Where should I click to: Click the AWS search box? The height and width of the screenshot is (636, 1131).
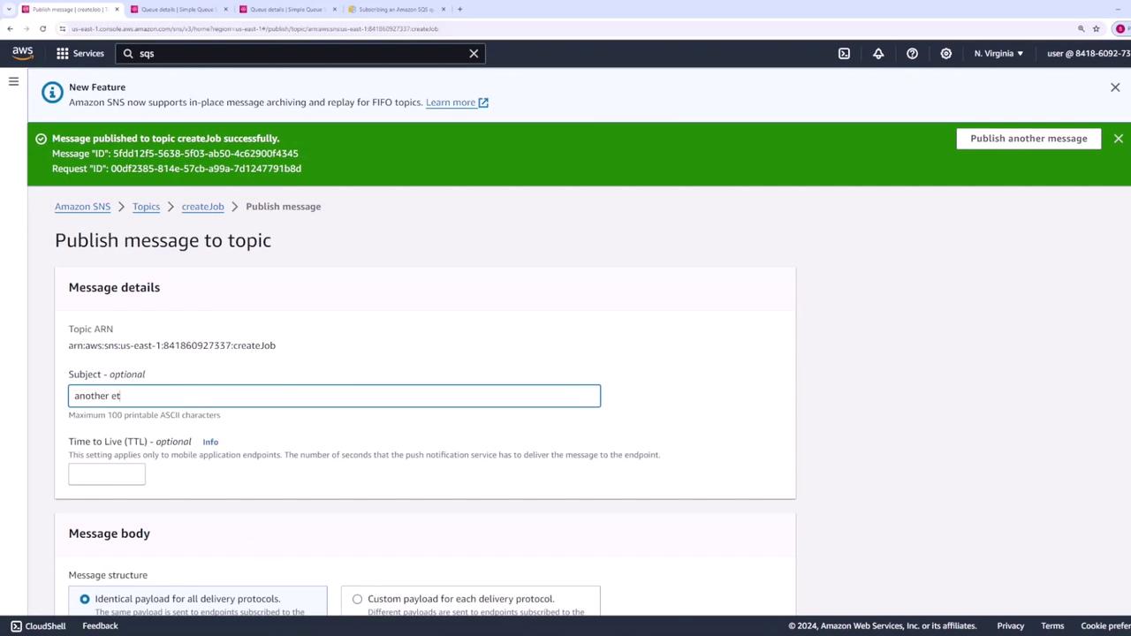[x=300, y=54]
